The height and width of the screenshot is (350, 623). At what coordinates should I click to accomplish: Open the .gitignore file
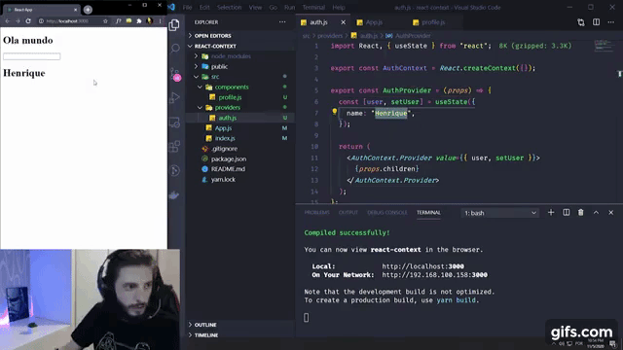(x=240, y=149)
